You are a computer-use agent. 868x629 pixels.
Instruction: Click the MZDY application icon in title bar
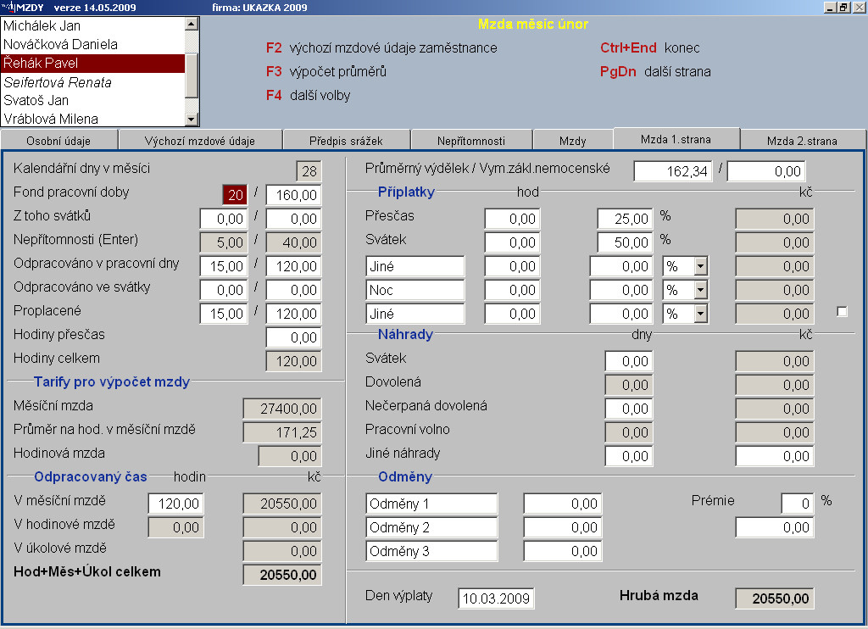(x=8, y=7)
